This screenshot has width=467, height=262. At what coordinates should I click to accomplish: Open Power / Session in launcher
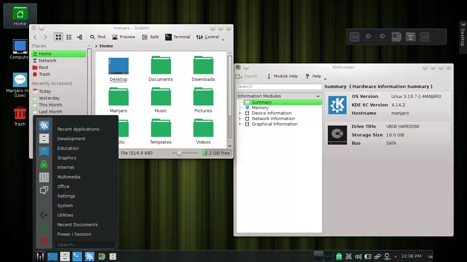tap(74, 234)
